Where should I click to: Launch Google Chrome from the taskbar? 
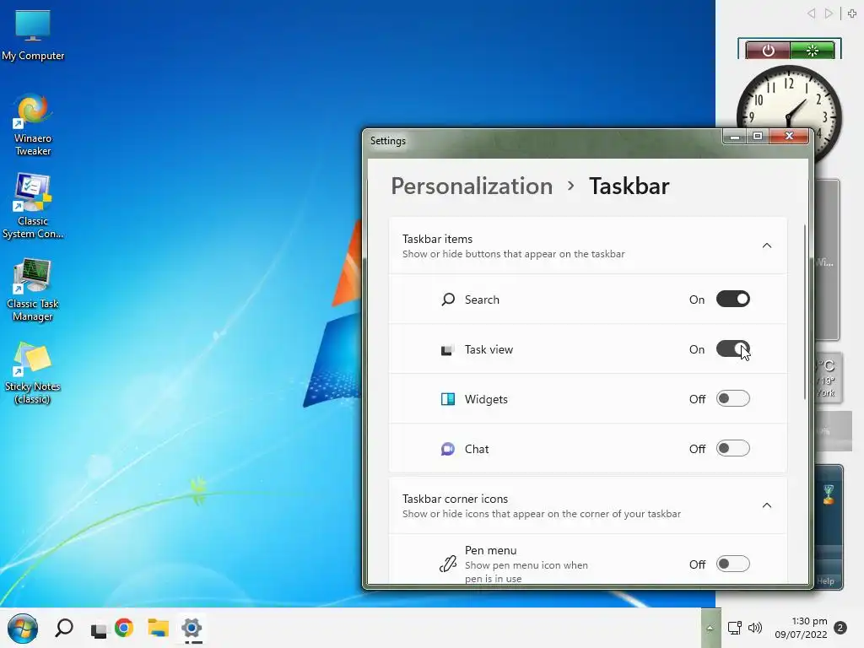125,628
